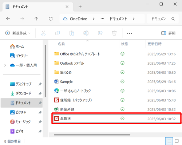This screenshot has height=145, width=182.
Task: Select the 筆ぐるめ folder name
Action: (x=66, y=72)
